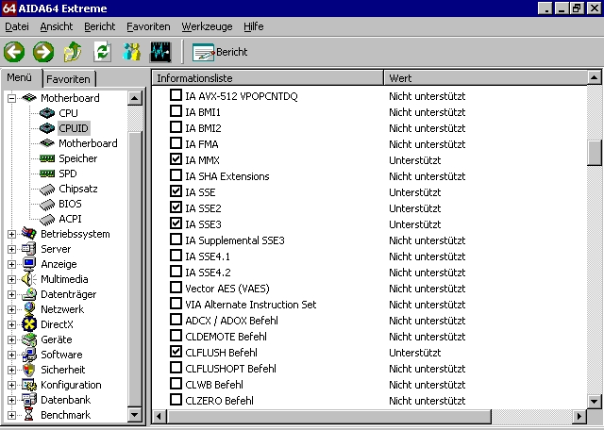Click the Informationsliste column header

click(x=268, y=78)
